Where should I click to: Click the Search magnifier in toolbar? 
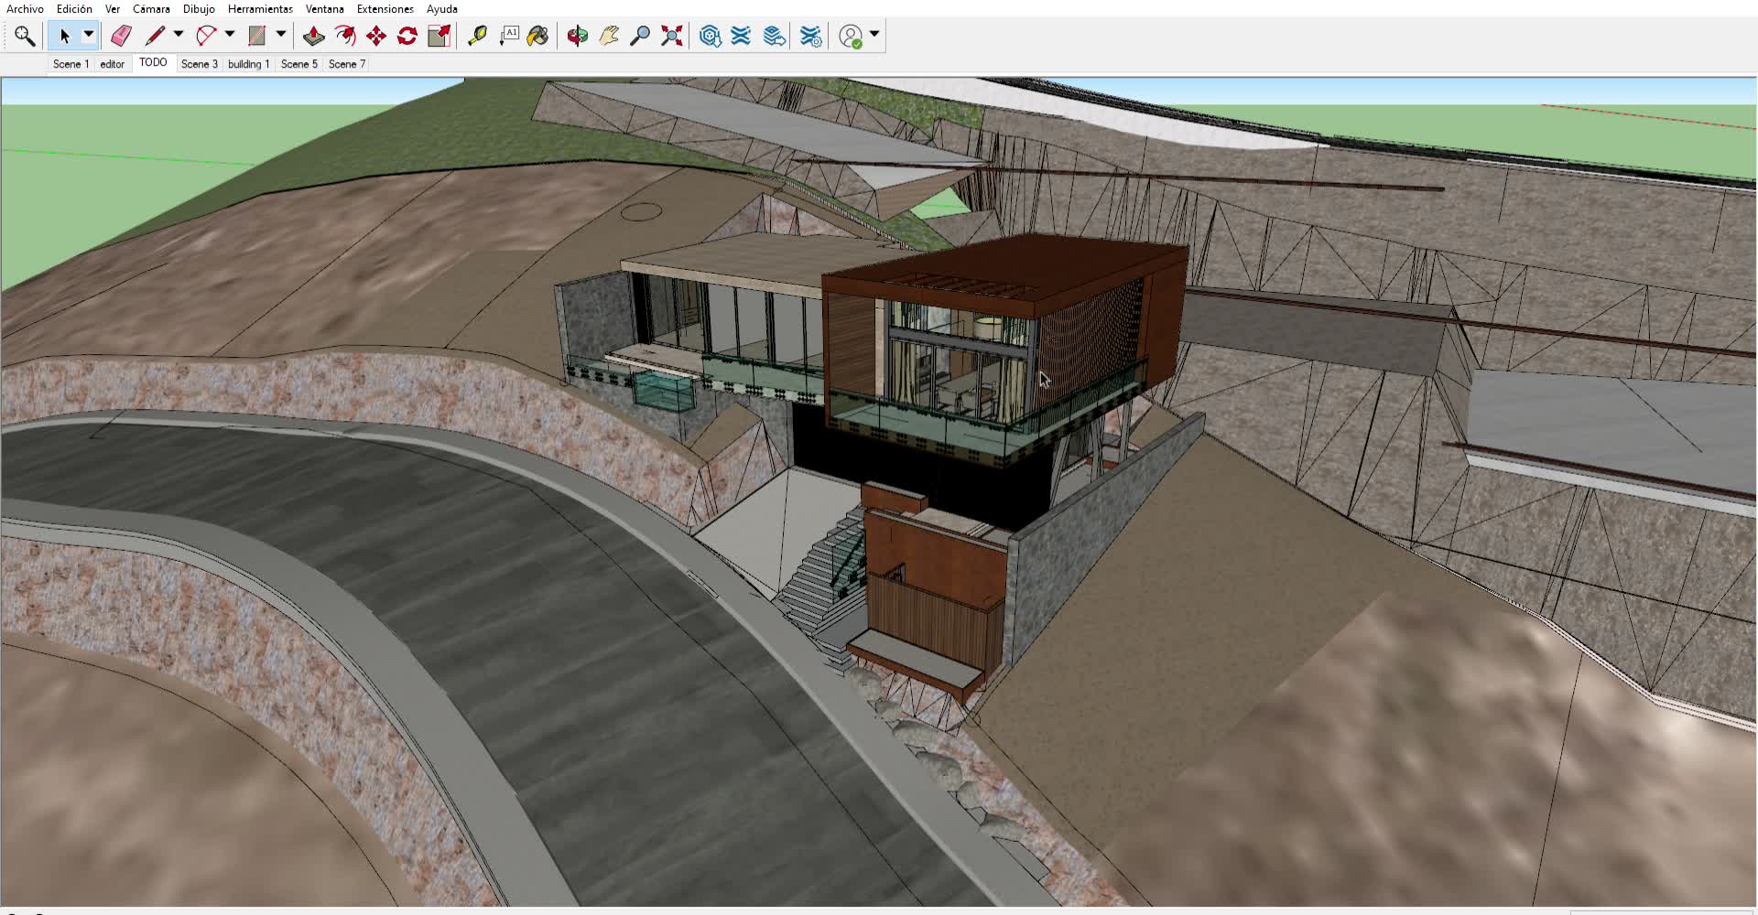[25, 36]
